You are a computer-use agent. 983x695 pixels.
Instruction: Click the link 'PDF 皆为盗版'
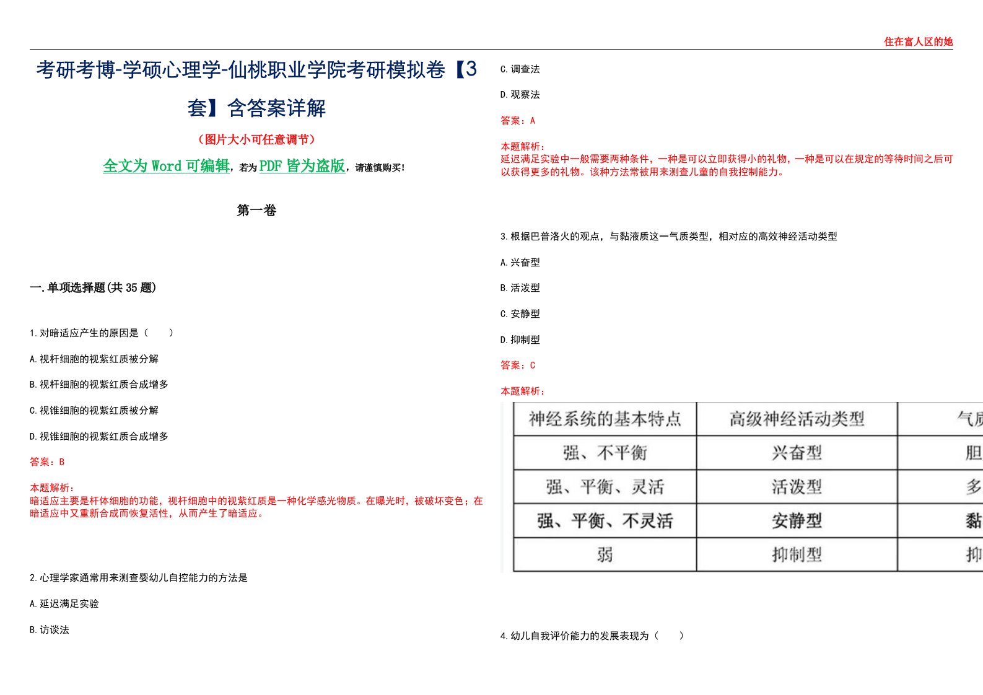pyautogui.click(x=302, y=166)
